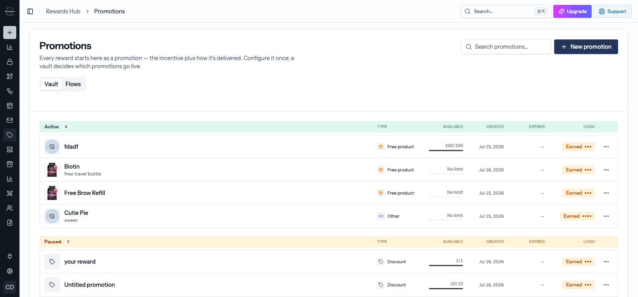Open the more options menu for Cutie Pie

[x=606, y=216]
